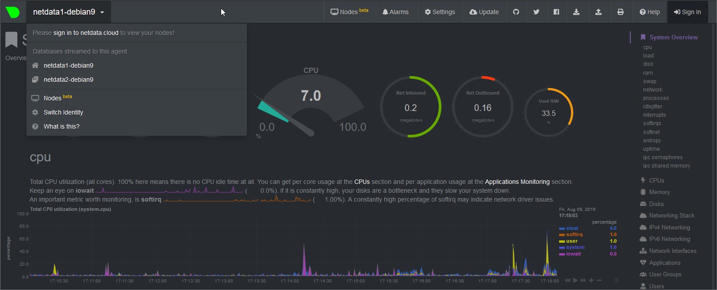Jump to ipc semaphores in the sidebar
The image size is (717, 290).
click(663, 157)
